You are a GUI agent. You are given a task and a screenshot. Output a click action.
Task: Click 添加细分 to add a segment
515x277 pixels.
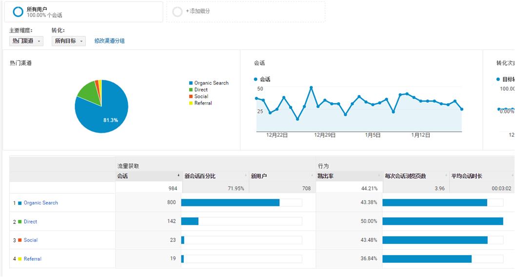[x=198, y=11]
